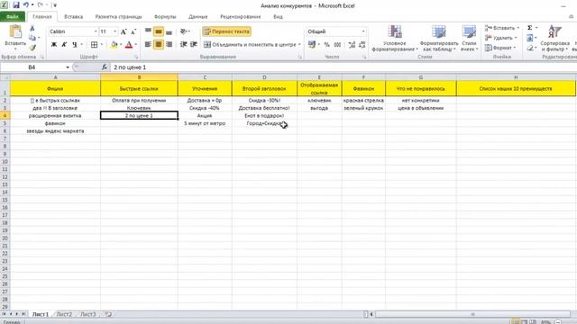Open Cell Styles (Стили ячеек)
Viewport: 577px width, 324px height.
point(469,38)
